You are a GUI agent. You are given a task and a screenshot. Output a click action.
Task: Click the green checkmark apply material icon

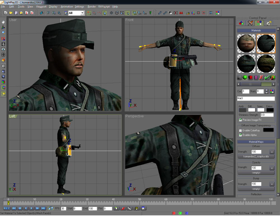pyautogui.click(x=267, y=78)
